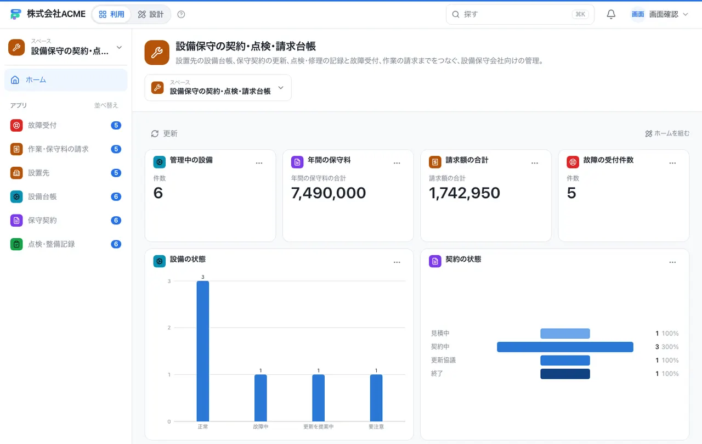Open the 年間の保守料 card options menu

(397, 163)
